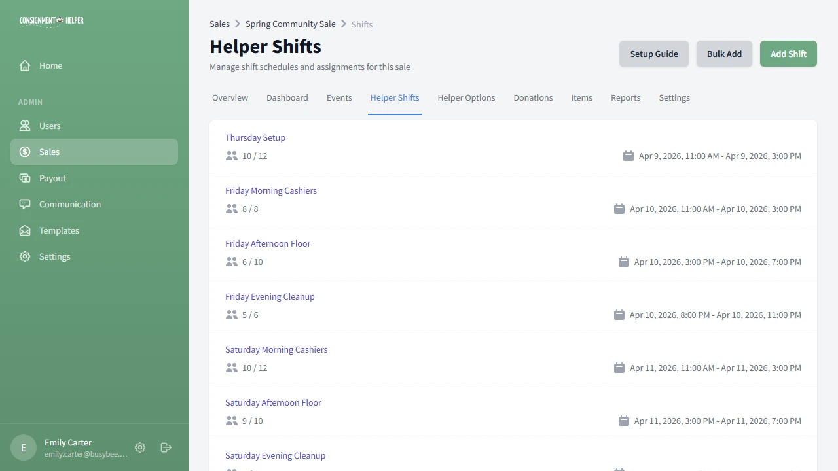Open the Users section from the sidebar
This screenshot has width=838, height=471.
pyautogui.click(x=50, y=126)
